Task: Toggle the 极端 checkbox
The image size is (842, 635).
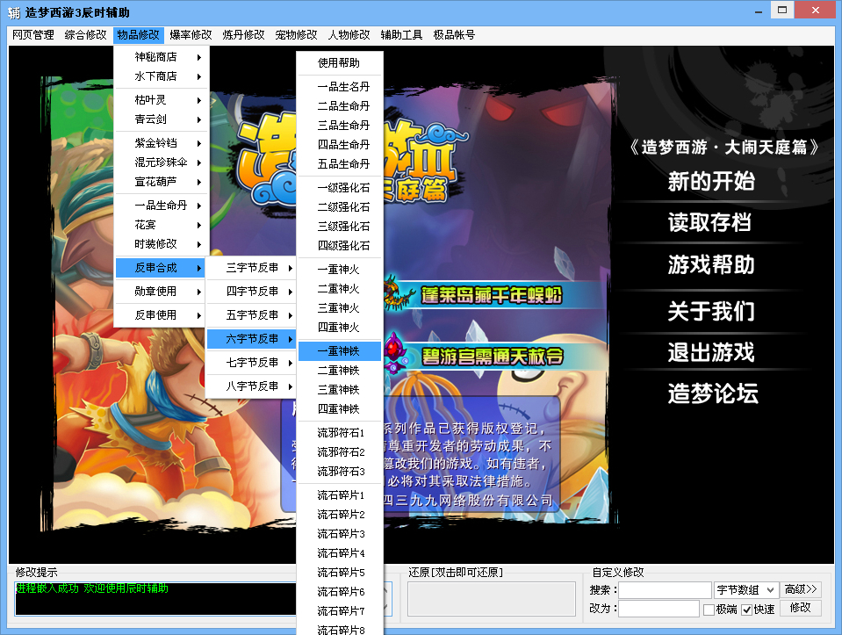Action: coord(709,609)
